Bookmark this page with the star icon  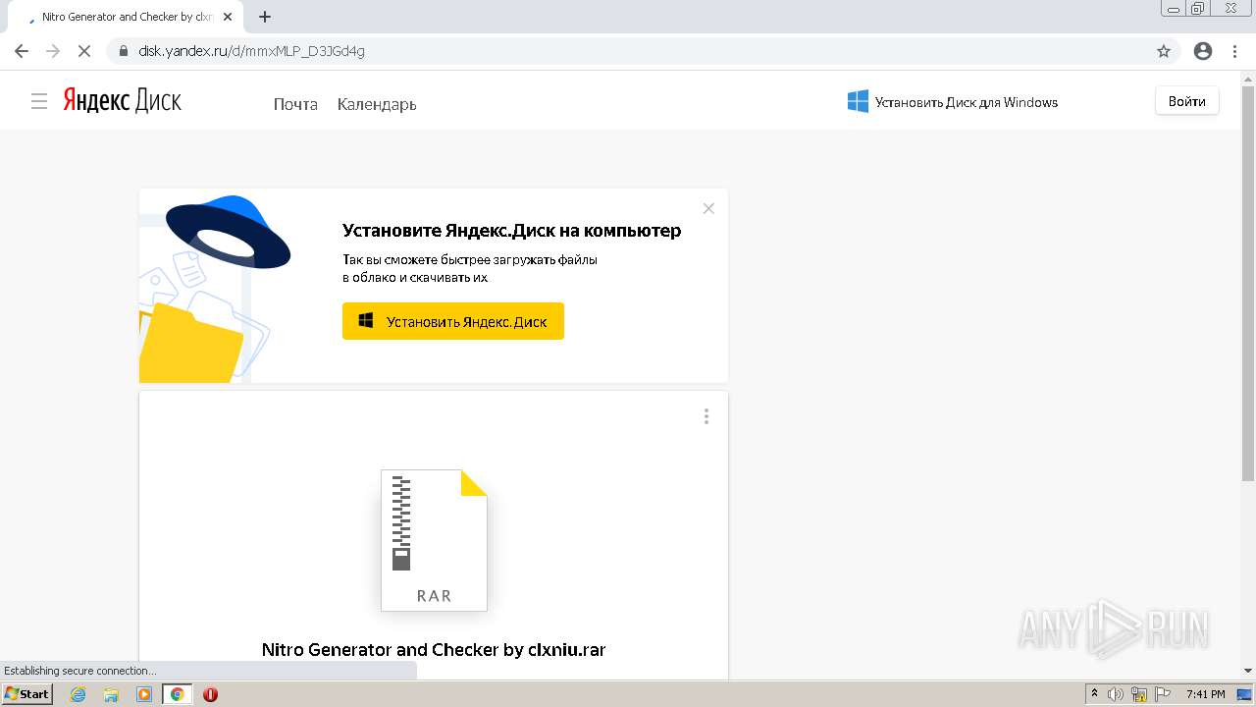1164,51
